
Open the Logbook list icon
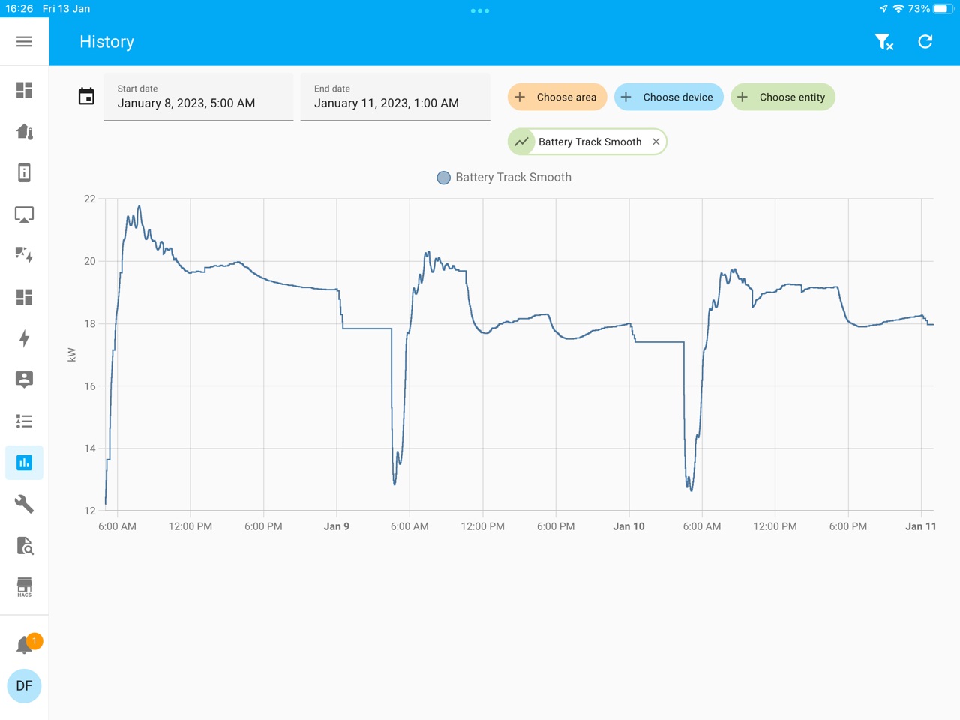(x=24, y=421)
